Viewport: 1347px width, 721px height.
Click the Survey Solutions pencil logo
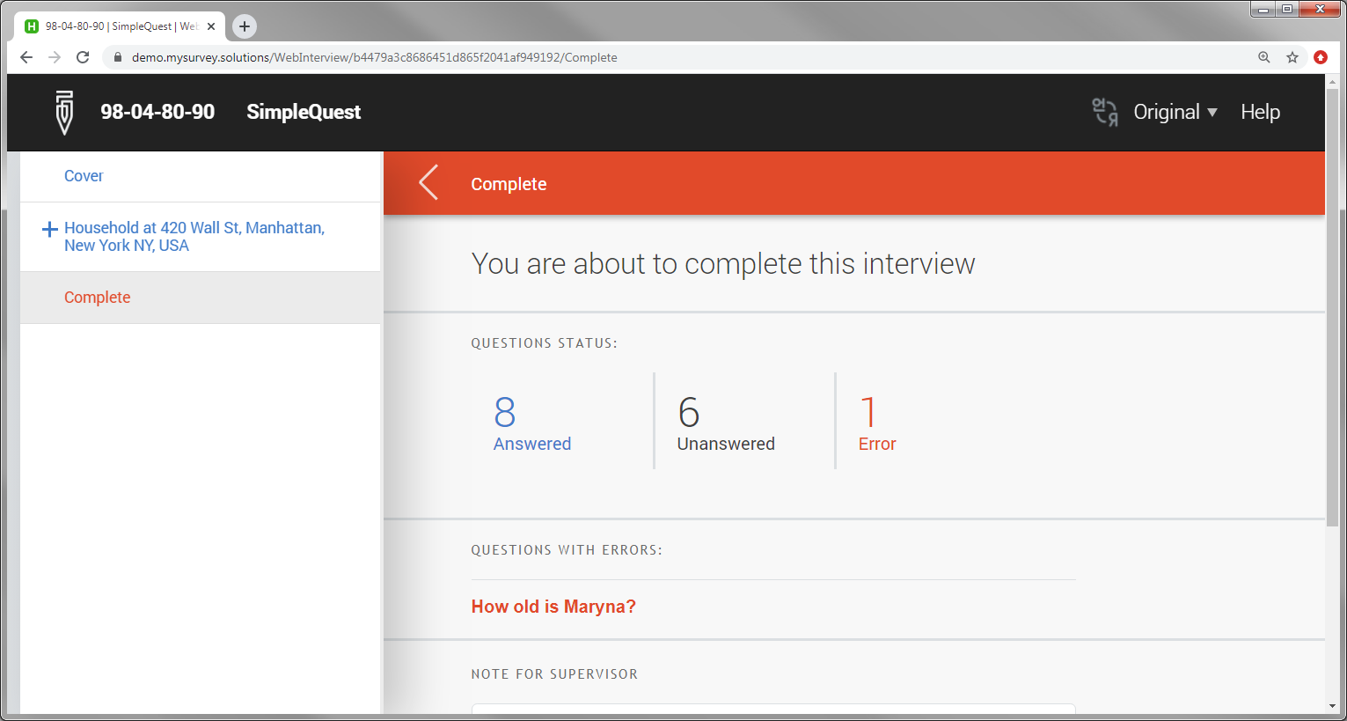click(64, 112)
